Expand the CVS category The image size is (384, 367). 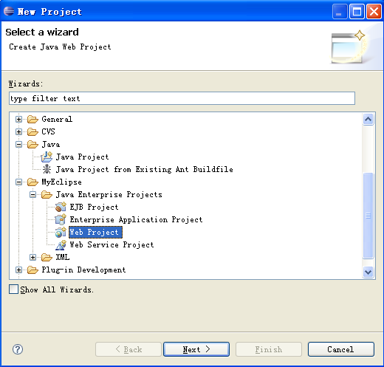(18, 132)
